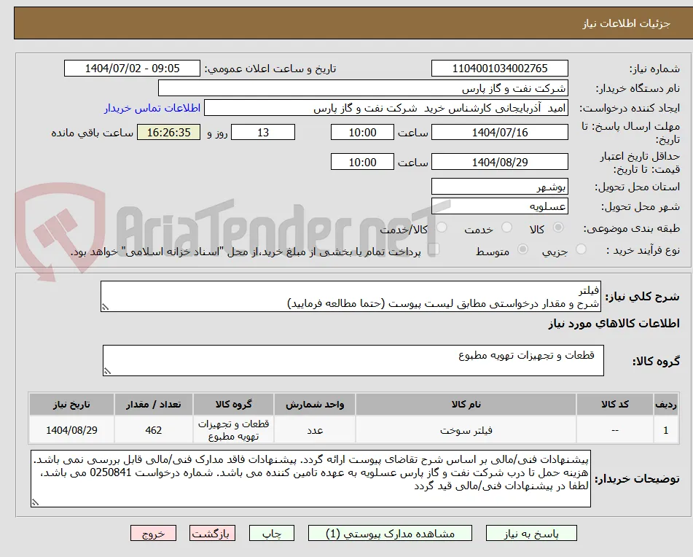This screenshot has height=557, width=693.
Task: Select the خدمت radio button
Action: (x=507, y=227)
